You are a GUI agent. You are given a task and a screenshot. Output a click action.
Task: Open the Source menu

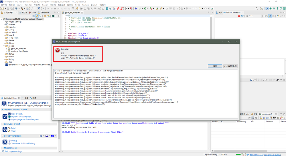19,5
